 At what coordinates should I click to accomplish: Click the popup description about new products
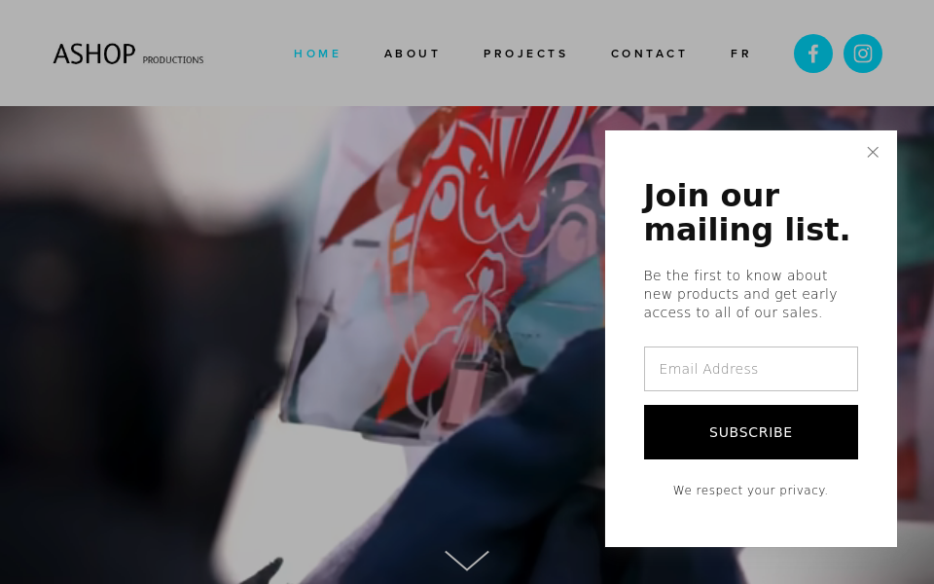[740, 294]
